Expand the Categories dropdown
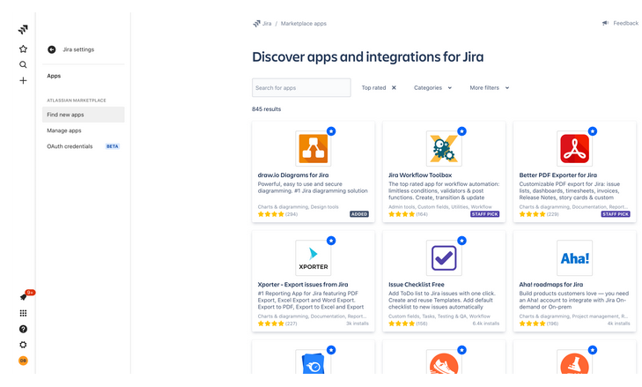 tap(432, 88)
